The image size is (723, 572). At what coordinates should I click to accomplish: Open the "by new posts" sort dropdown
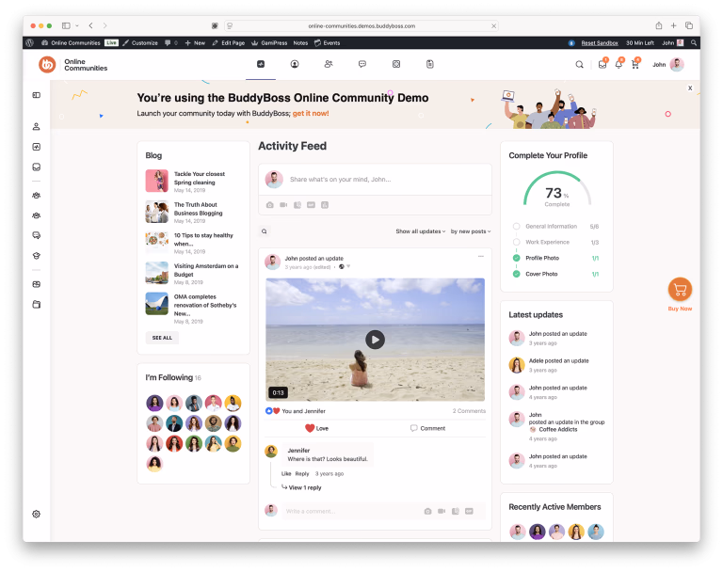[471, 231]
